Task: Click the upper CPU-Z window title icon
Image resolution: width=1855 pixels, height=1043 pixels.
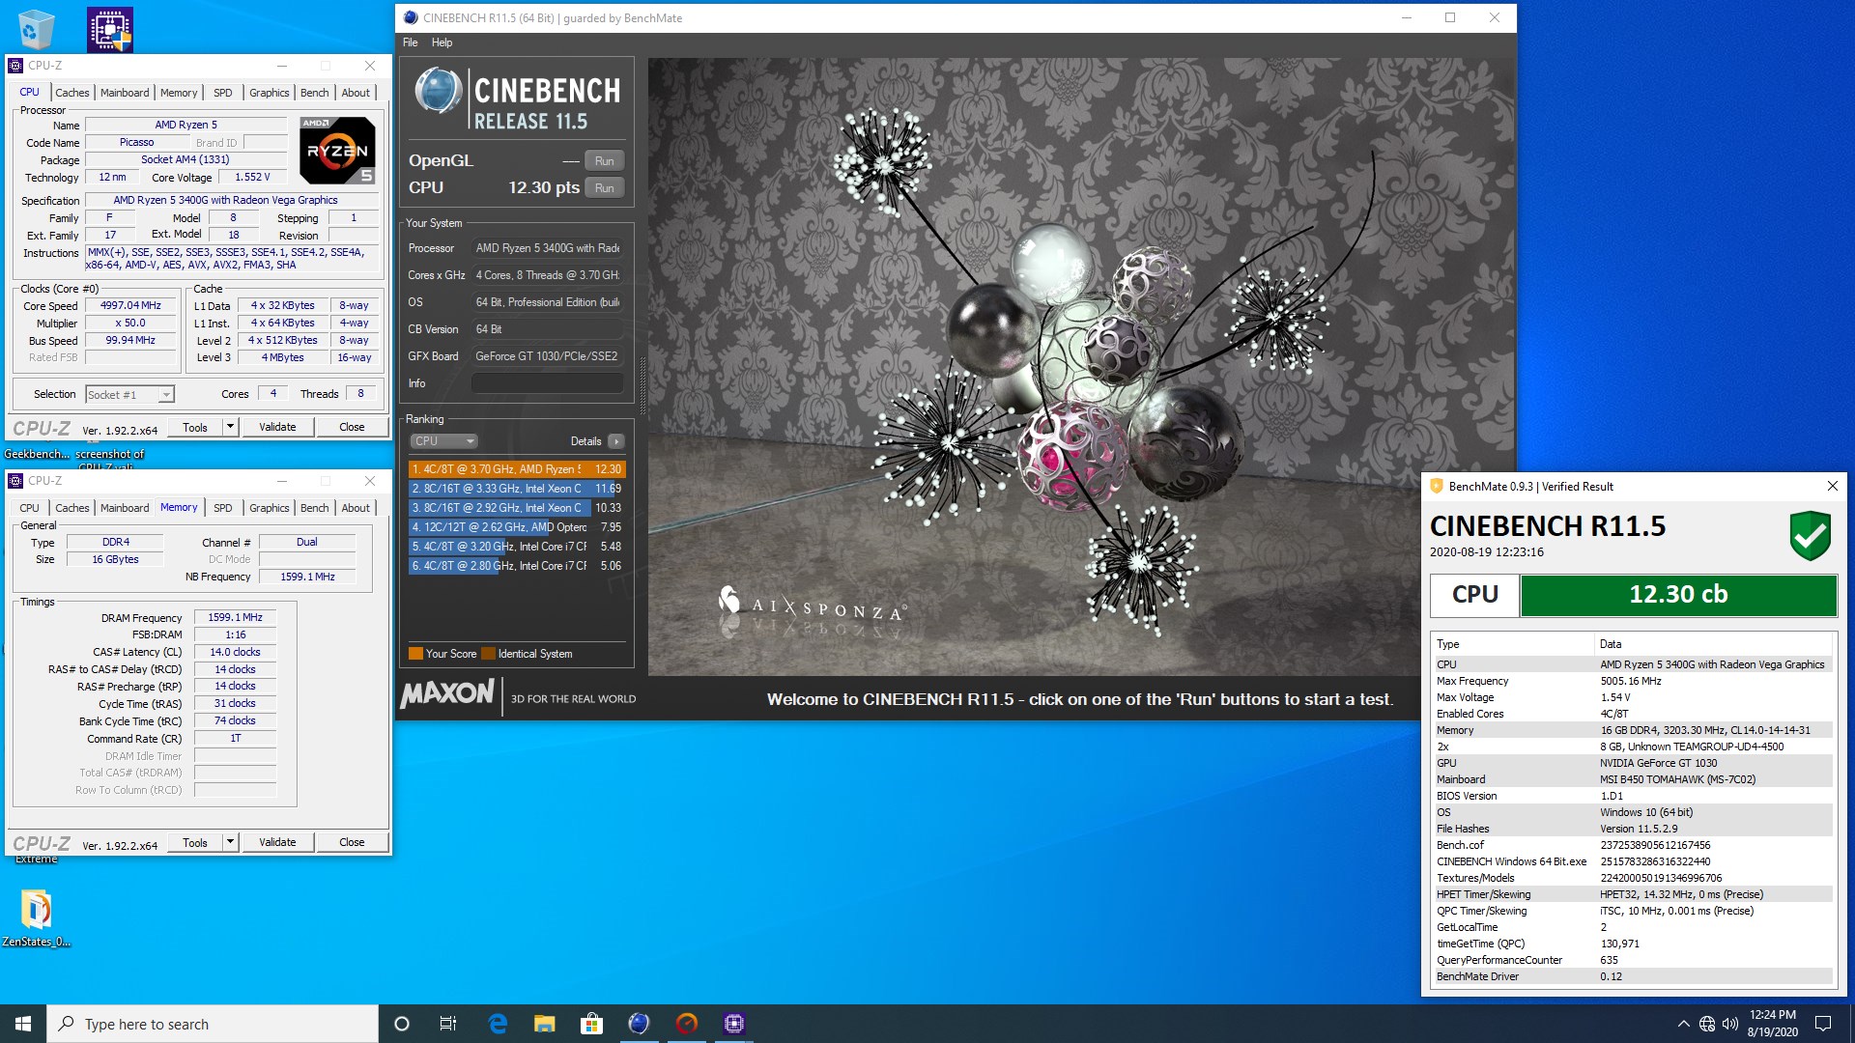Action: [15, 66]
